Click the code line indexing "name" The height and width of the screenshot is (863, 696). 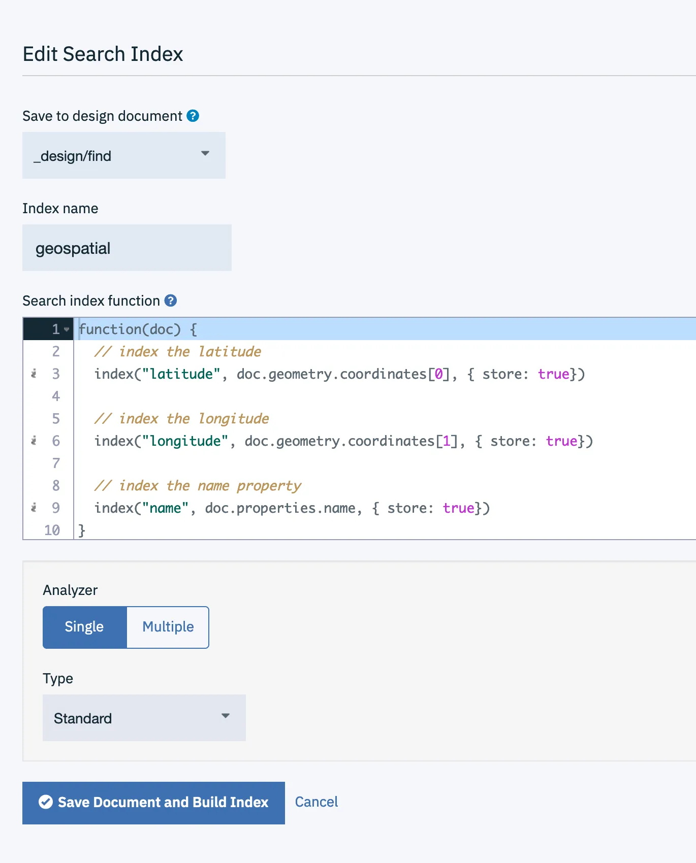point(292,508)
